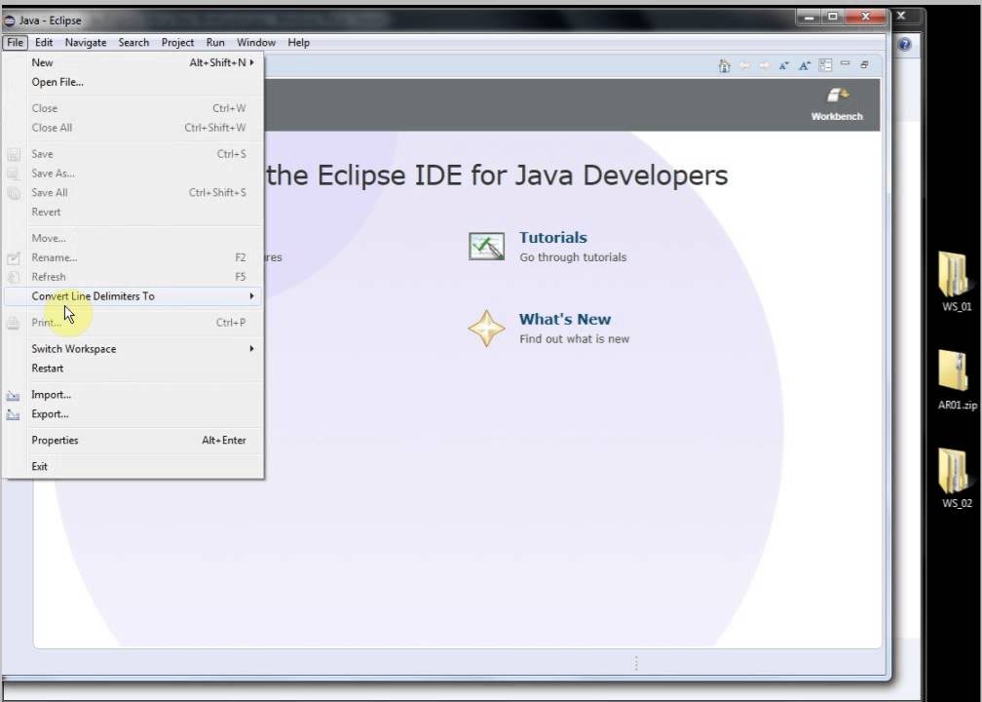Click the Tutorials link
The height and width of the screenshot is (702, 982).
[553, 238]
